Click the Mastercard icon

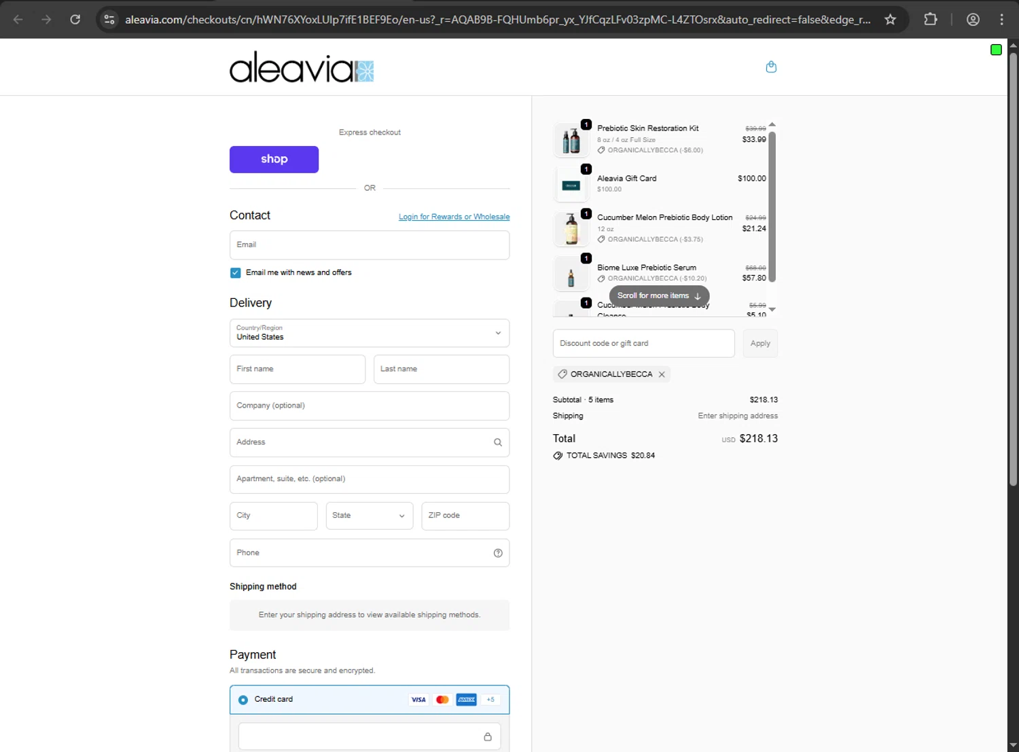pos(442,700)
